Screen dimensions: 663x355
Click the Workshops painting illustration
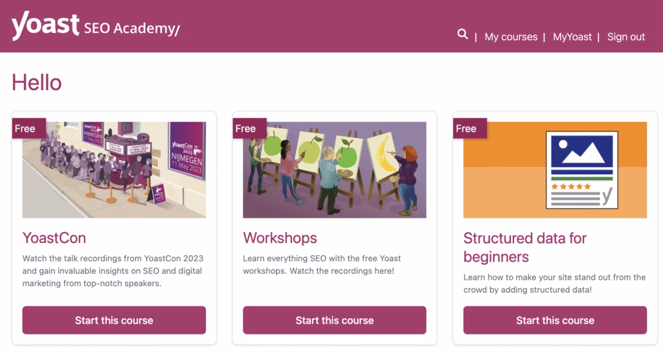[x=335, y=170]
